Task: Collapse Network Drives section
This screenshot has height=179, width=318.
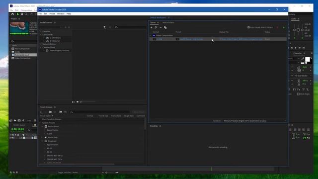Action: 41,44
